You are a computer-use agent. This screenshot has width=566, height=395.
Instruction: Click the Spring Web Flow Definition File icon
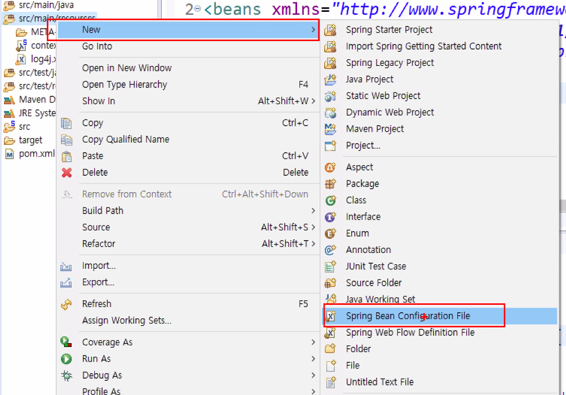coord(330,332)
